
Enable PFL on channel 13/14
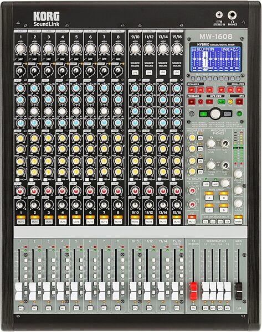click(x=163, y=308)
